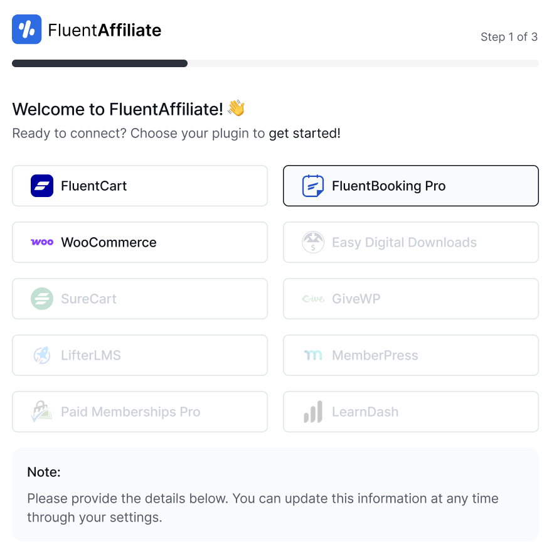Click the Paid Memberships Pro icon

click(x=42, y=412)
